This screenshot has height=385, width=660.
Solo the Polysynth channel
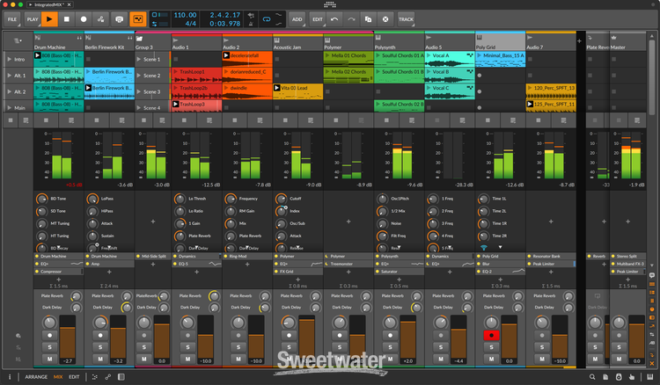point(388,348)
